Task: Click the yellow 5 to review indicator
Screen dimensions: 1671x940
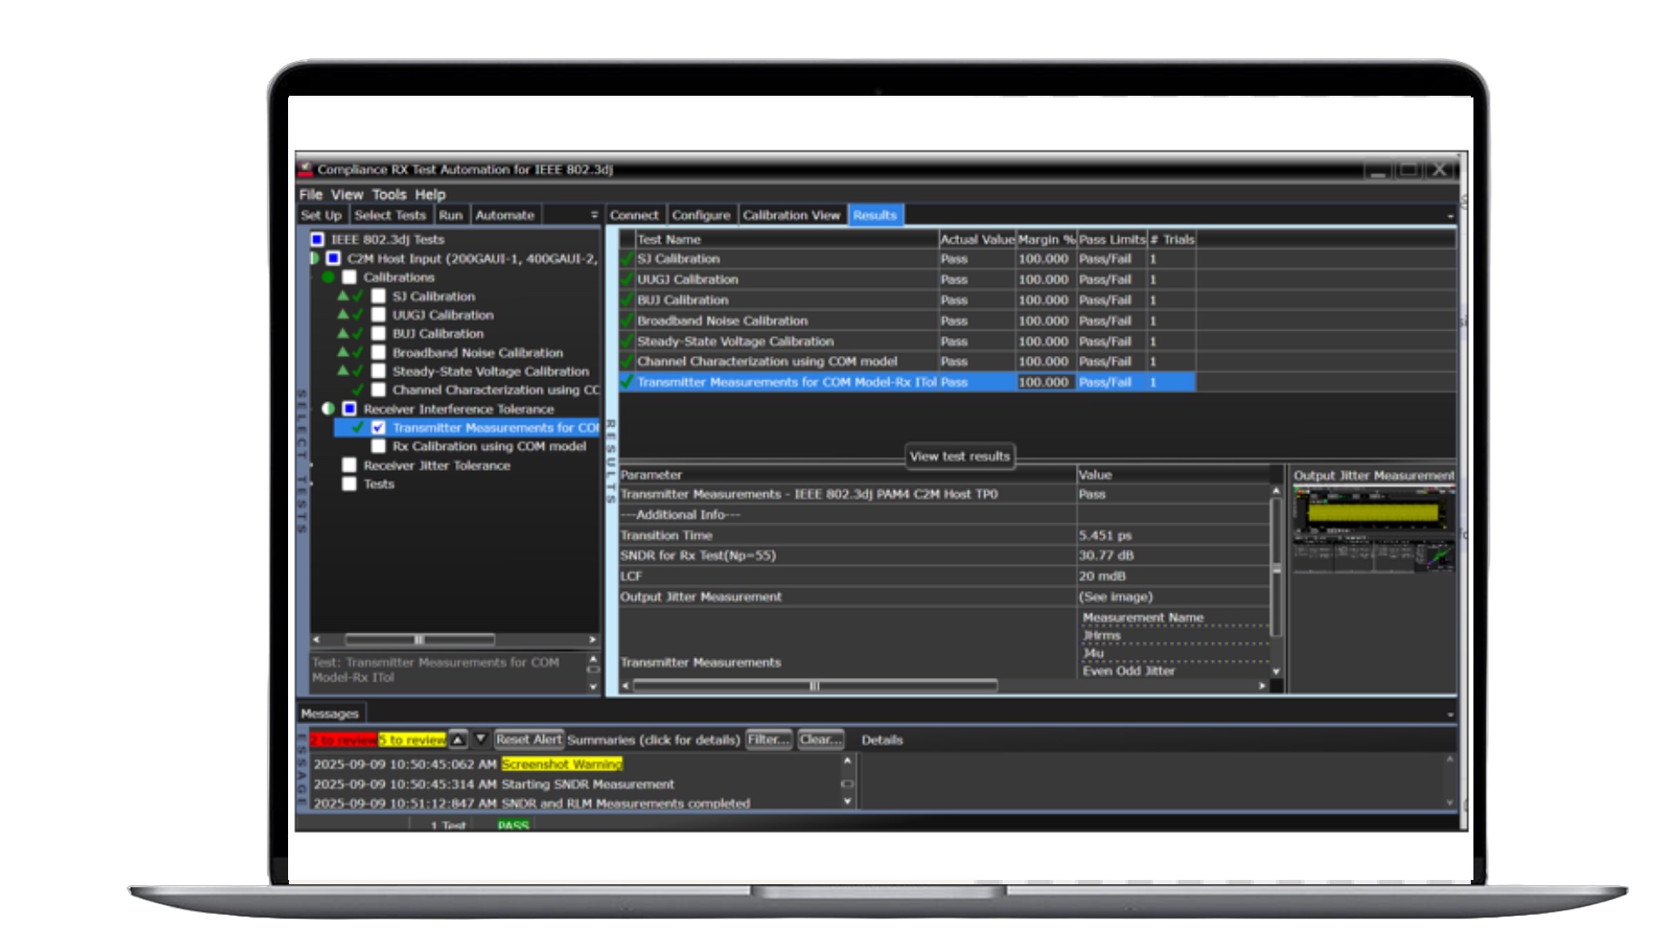Action: point(413,740)
